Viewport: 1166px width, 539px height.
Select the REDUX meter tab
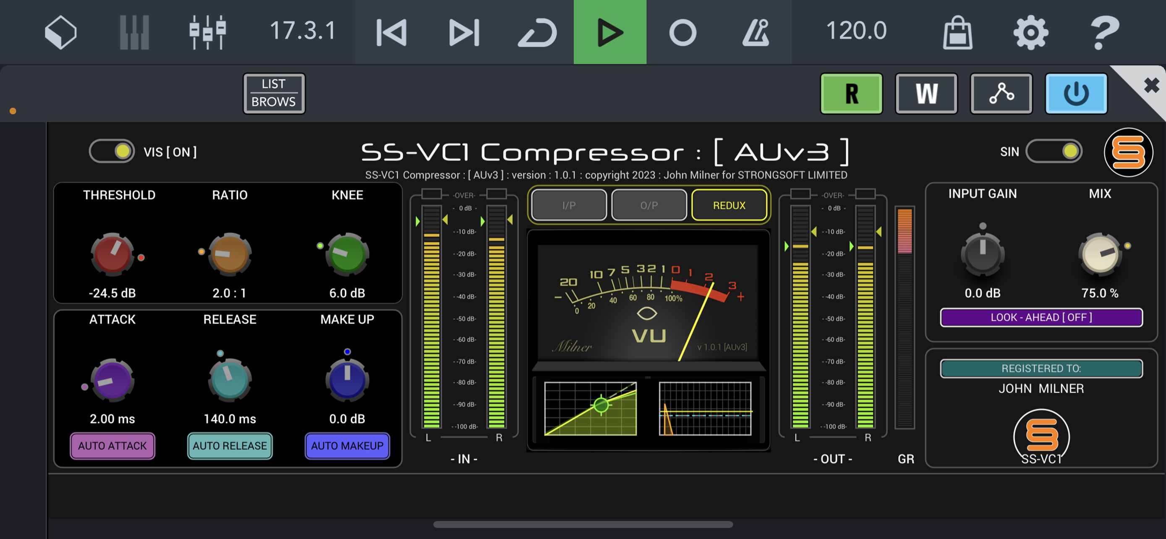[729, 205]
